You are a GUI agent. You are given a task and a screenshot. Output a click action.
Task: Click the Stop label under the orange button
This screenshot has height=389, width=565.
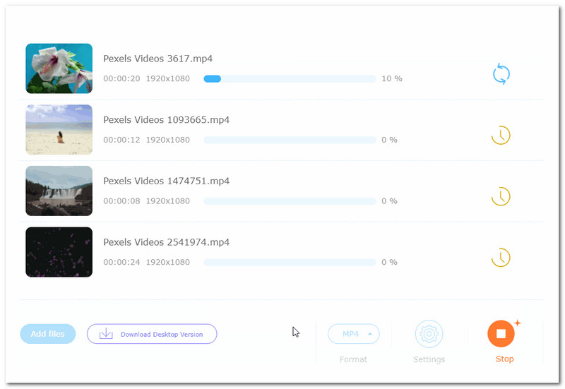click(504, 359)
